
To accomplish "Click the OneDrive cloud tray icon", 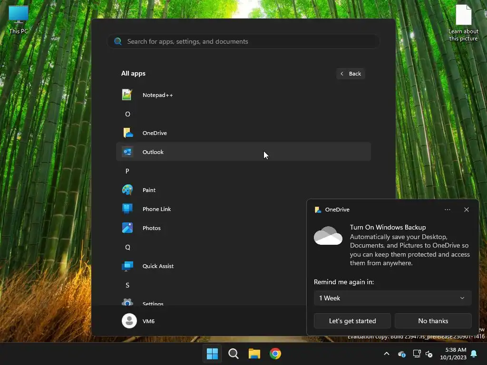I will pos(401,354).
